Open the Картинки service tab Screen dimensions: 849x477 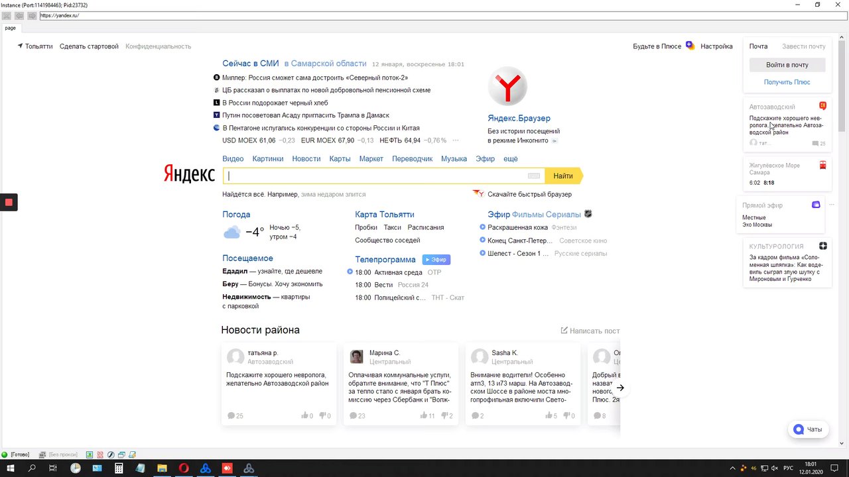(268, 159)
